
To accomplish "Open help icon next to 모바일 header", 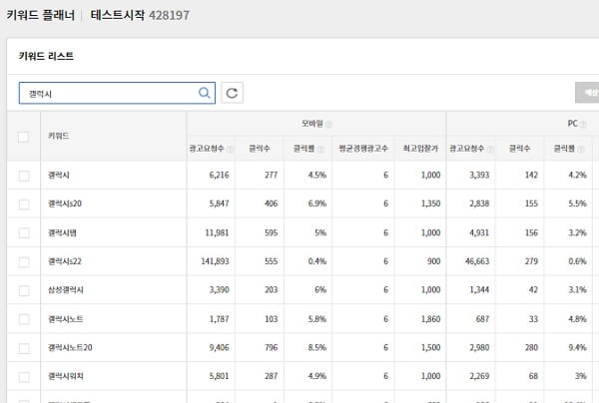I will pos(328,124).
